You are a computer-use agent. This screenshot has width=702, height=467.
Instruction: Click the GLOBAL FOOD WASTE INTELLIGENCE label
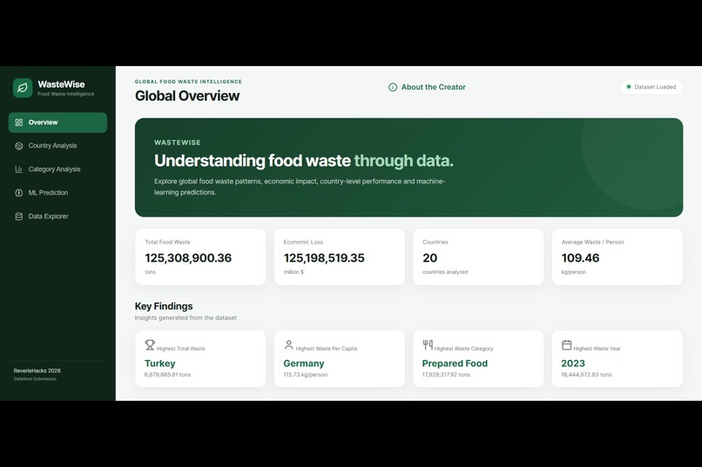click(188, 82)
